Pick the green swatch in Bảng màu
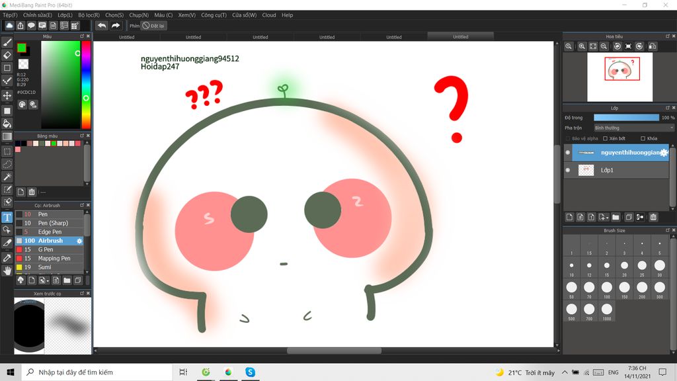The width and height of the screenshot is (677, 381). pyautogui.click(x=54, y=144)
